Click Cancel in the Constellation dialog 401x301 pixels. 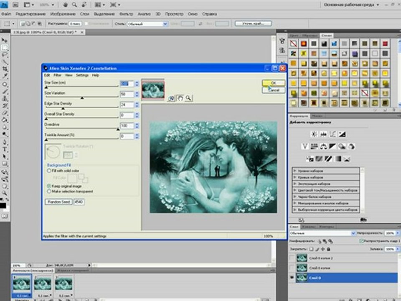273,90
